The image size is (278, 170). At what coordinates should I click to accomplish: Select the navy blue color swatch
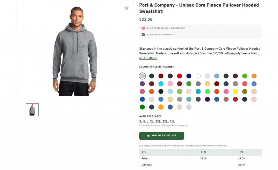(x=189, y=76)
